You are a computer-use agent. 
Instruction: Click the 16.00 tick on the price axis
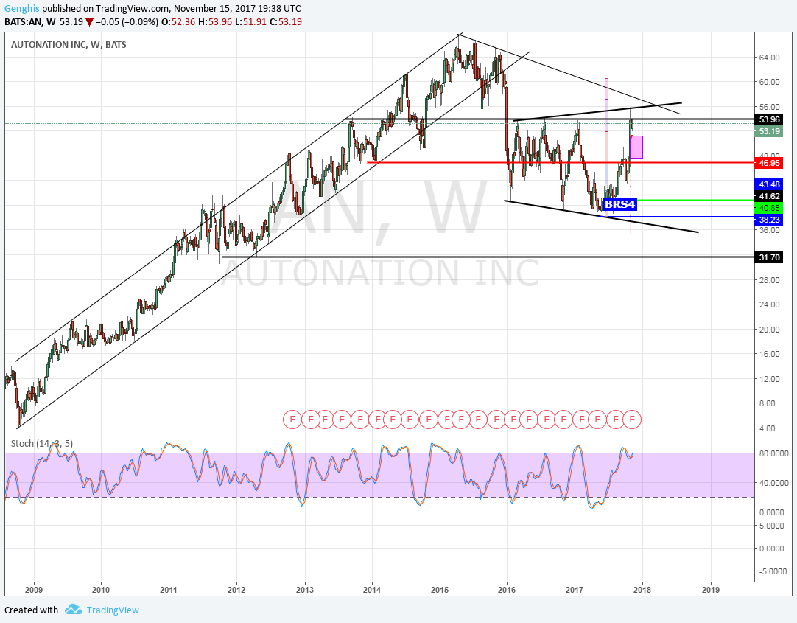click(x=769, y=354)
